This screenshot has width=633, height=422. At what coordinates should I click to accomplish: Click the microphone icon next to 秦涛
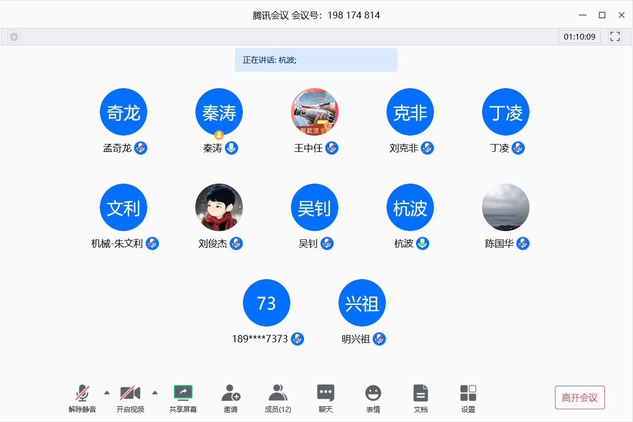(x=231, y=148)
